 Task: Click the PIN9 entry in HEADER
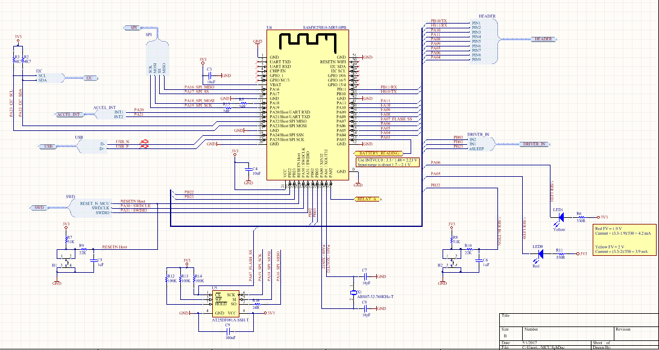pos(476,60)
